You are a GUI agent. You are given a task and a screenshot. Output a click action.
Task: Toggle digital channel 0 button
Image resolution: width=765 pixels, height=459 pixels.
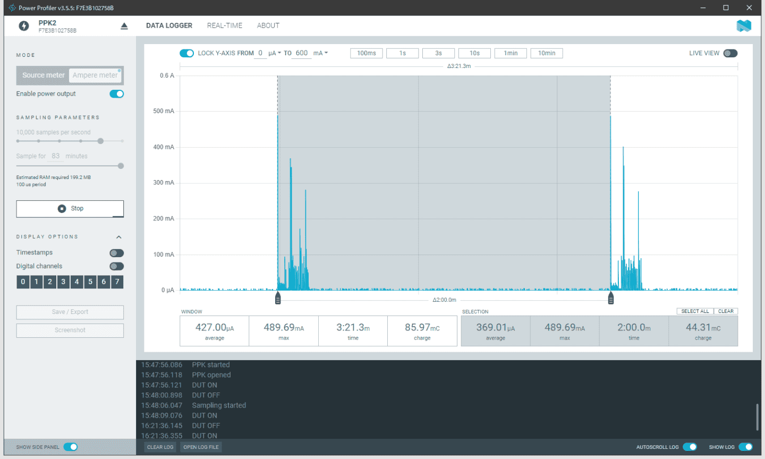23,282
